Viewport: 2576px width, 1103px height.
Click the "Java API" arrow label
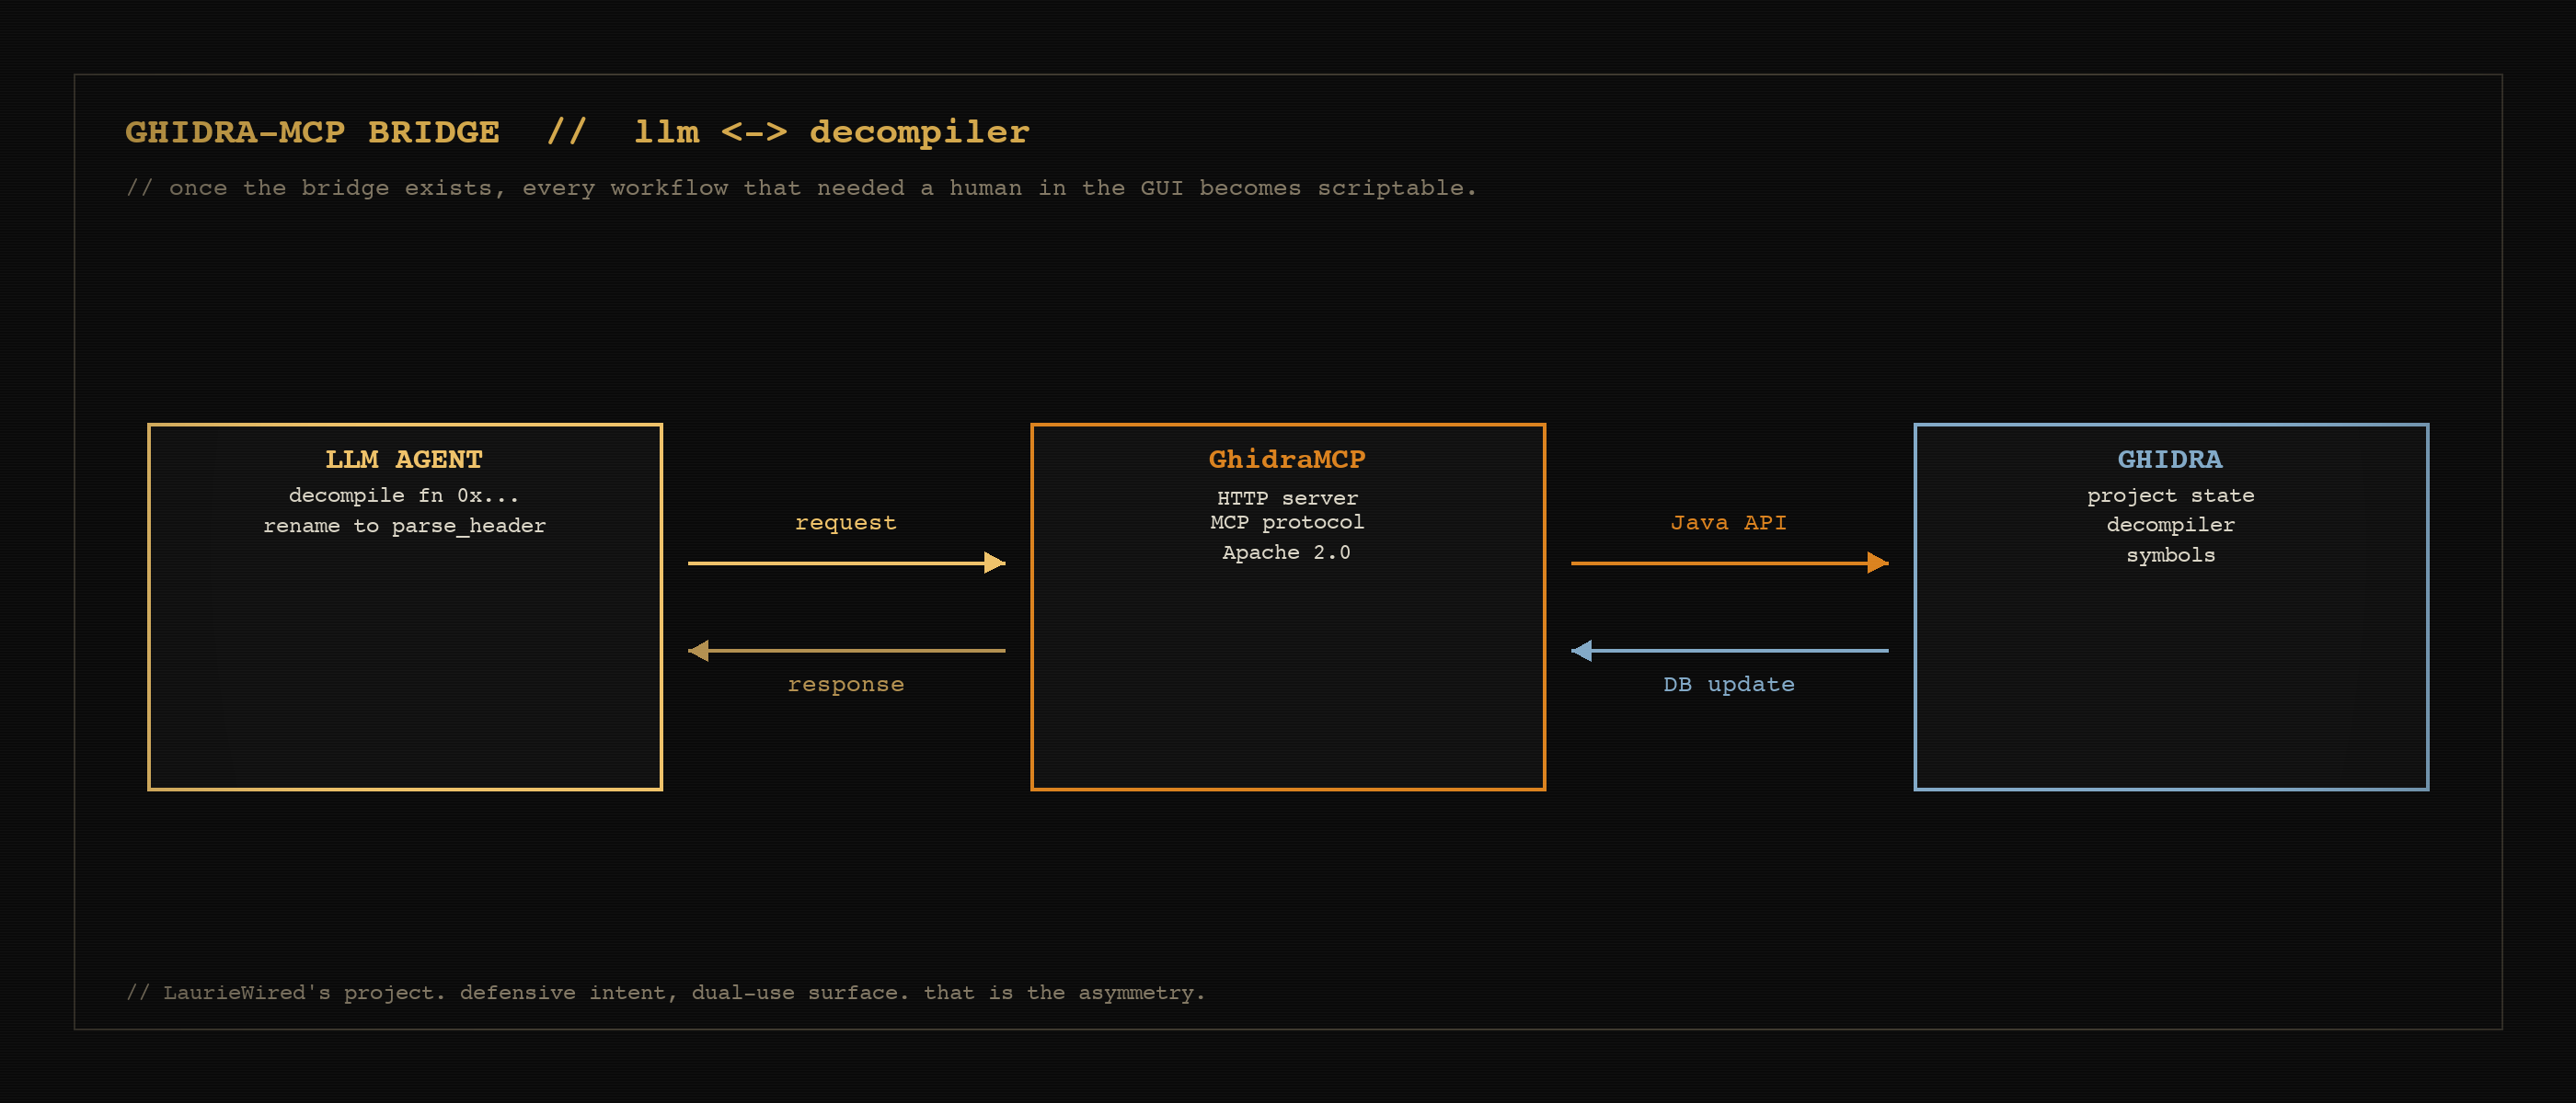[1729, 522]
